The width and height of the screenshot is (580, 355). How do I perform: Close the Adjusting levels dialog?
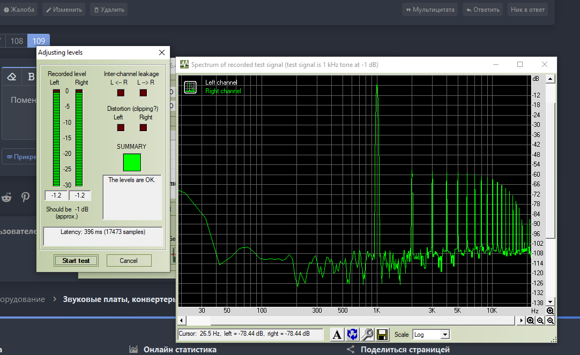click(x=162, y=52)
